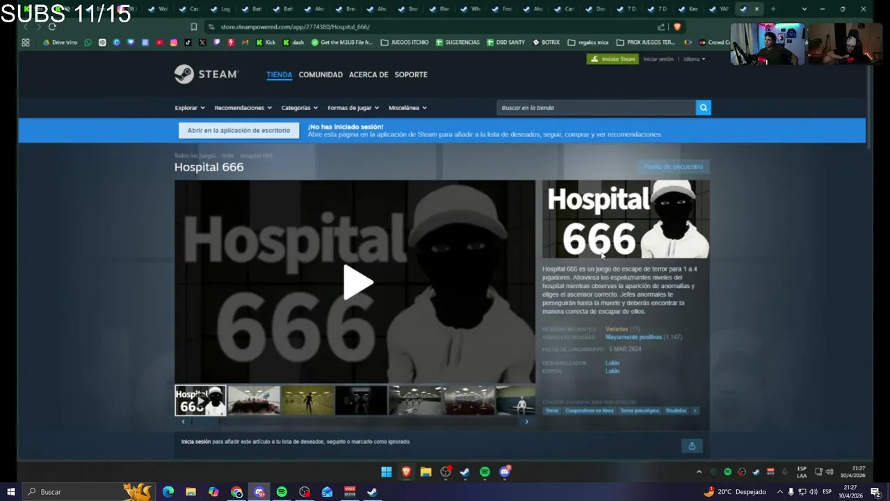
Task: Open the BOTRIX bookmark
Action: point(546,42)
